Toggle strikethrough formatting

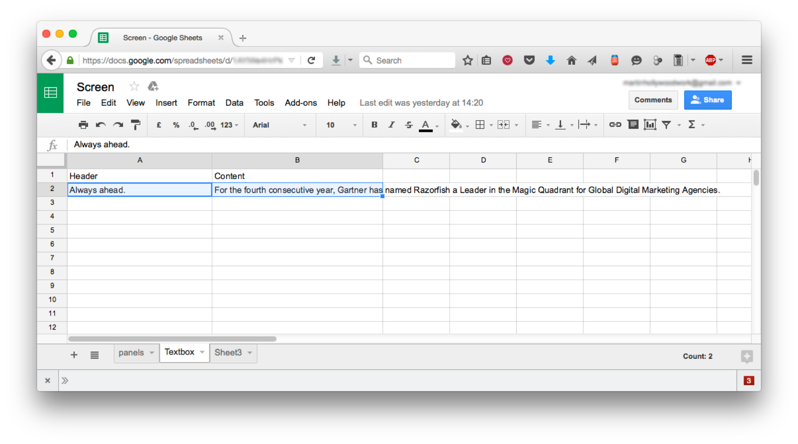click(x=409, y=125)
